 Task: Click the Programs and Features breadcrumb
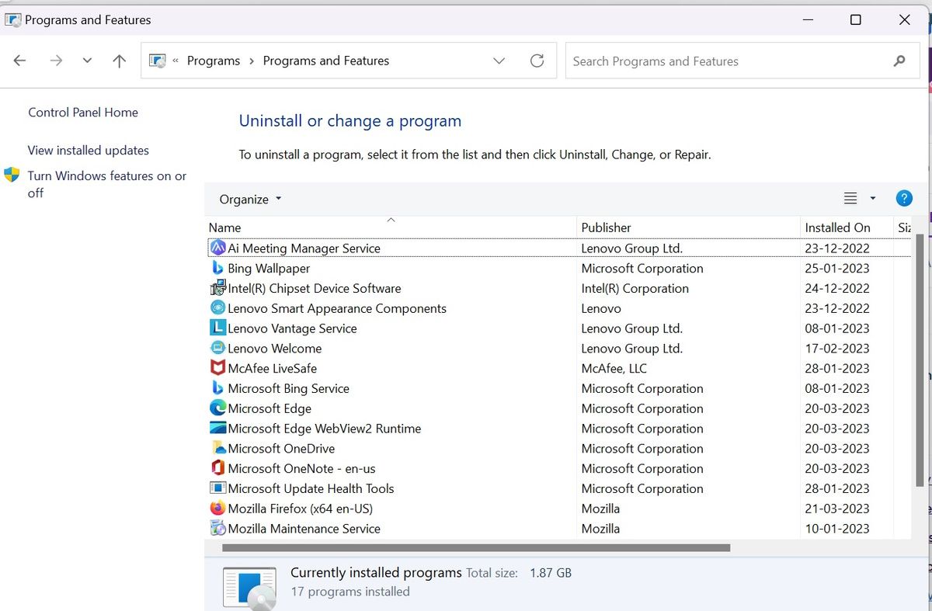click(326, 61)
